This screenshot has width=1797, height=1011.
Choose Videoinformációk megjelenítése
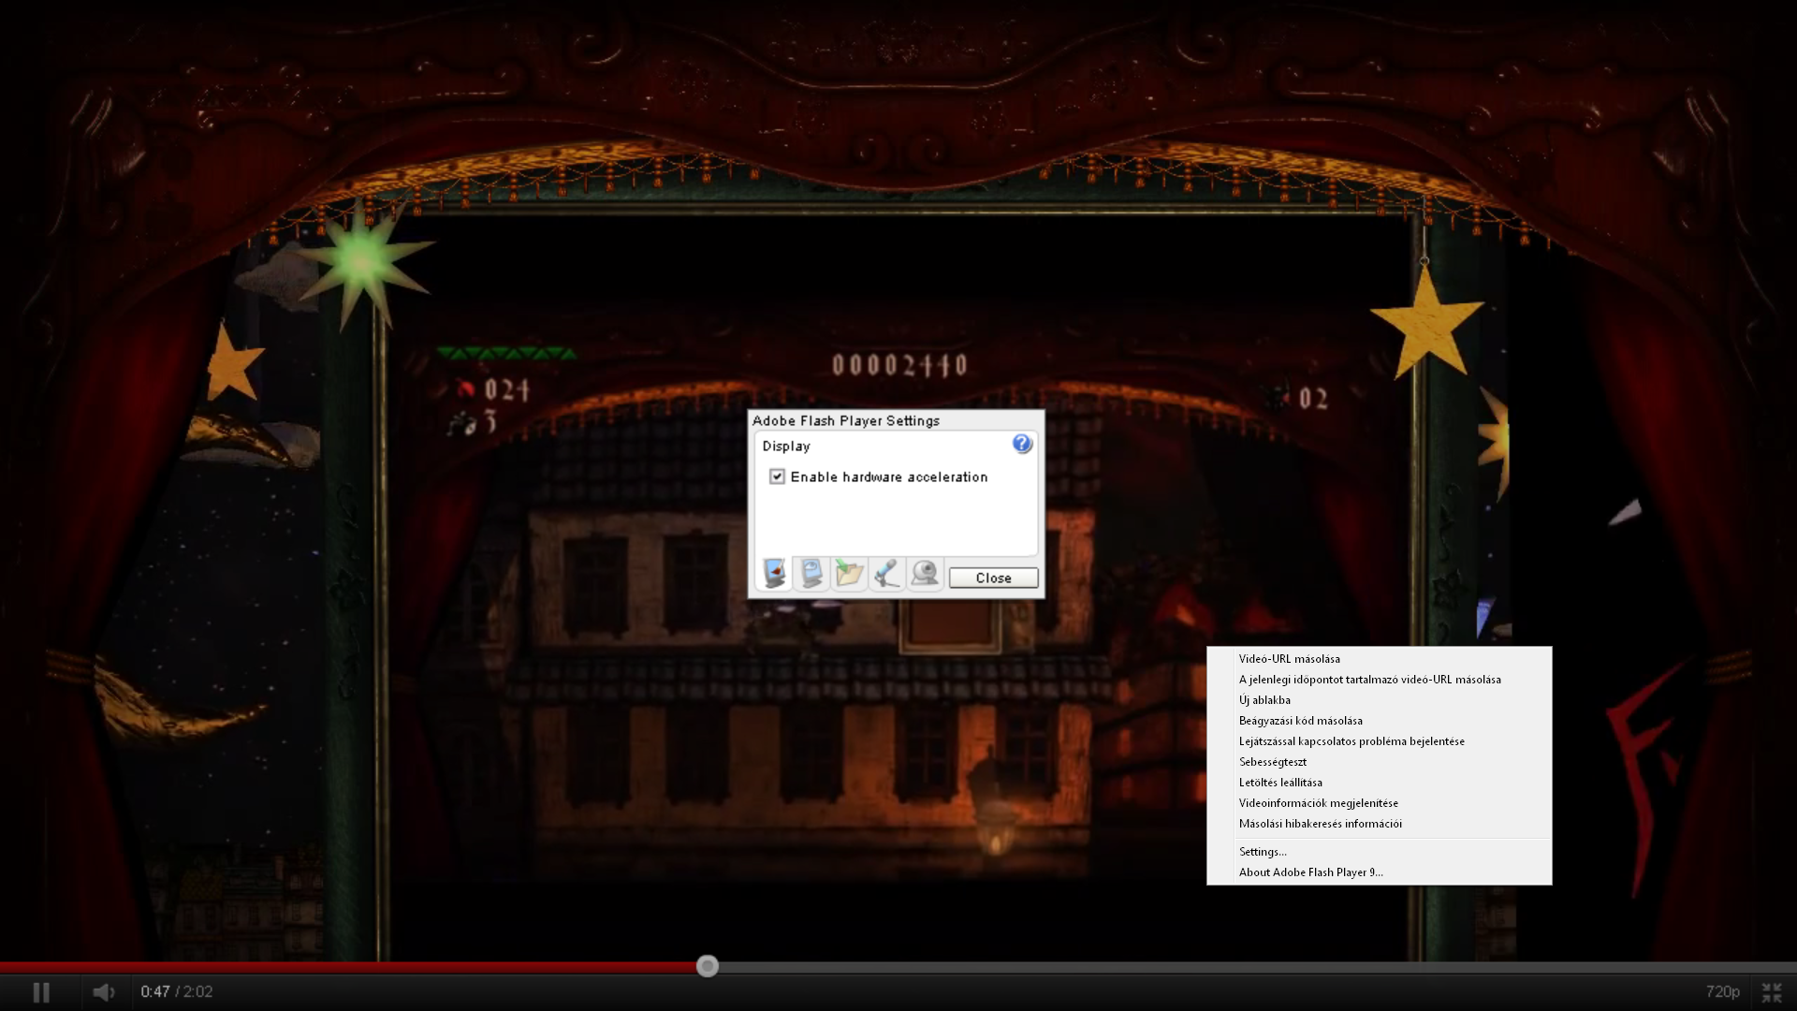(x=1380, y=803)
